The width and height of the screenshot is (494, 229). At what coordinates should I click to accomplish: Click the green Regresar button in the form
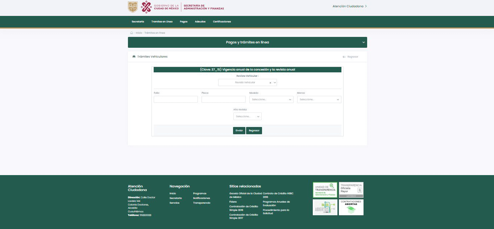[x=254, y=131]
